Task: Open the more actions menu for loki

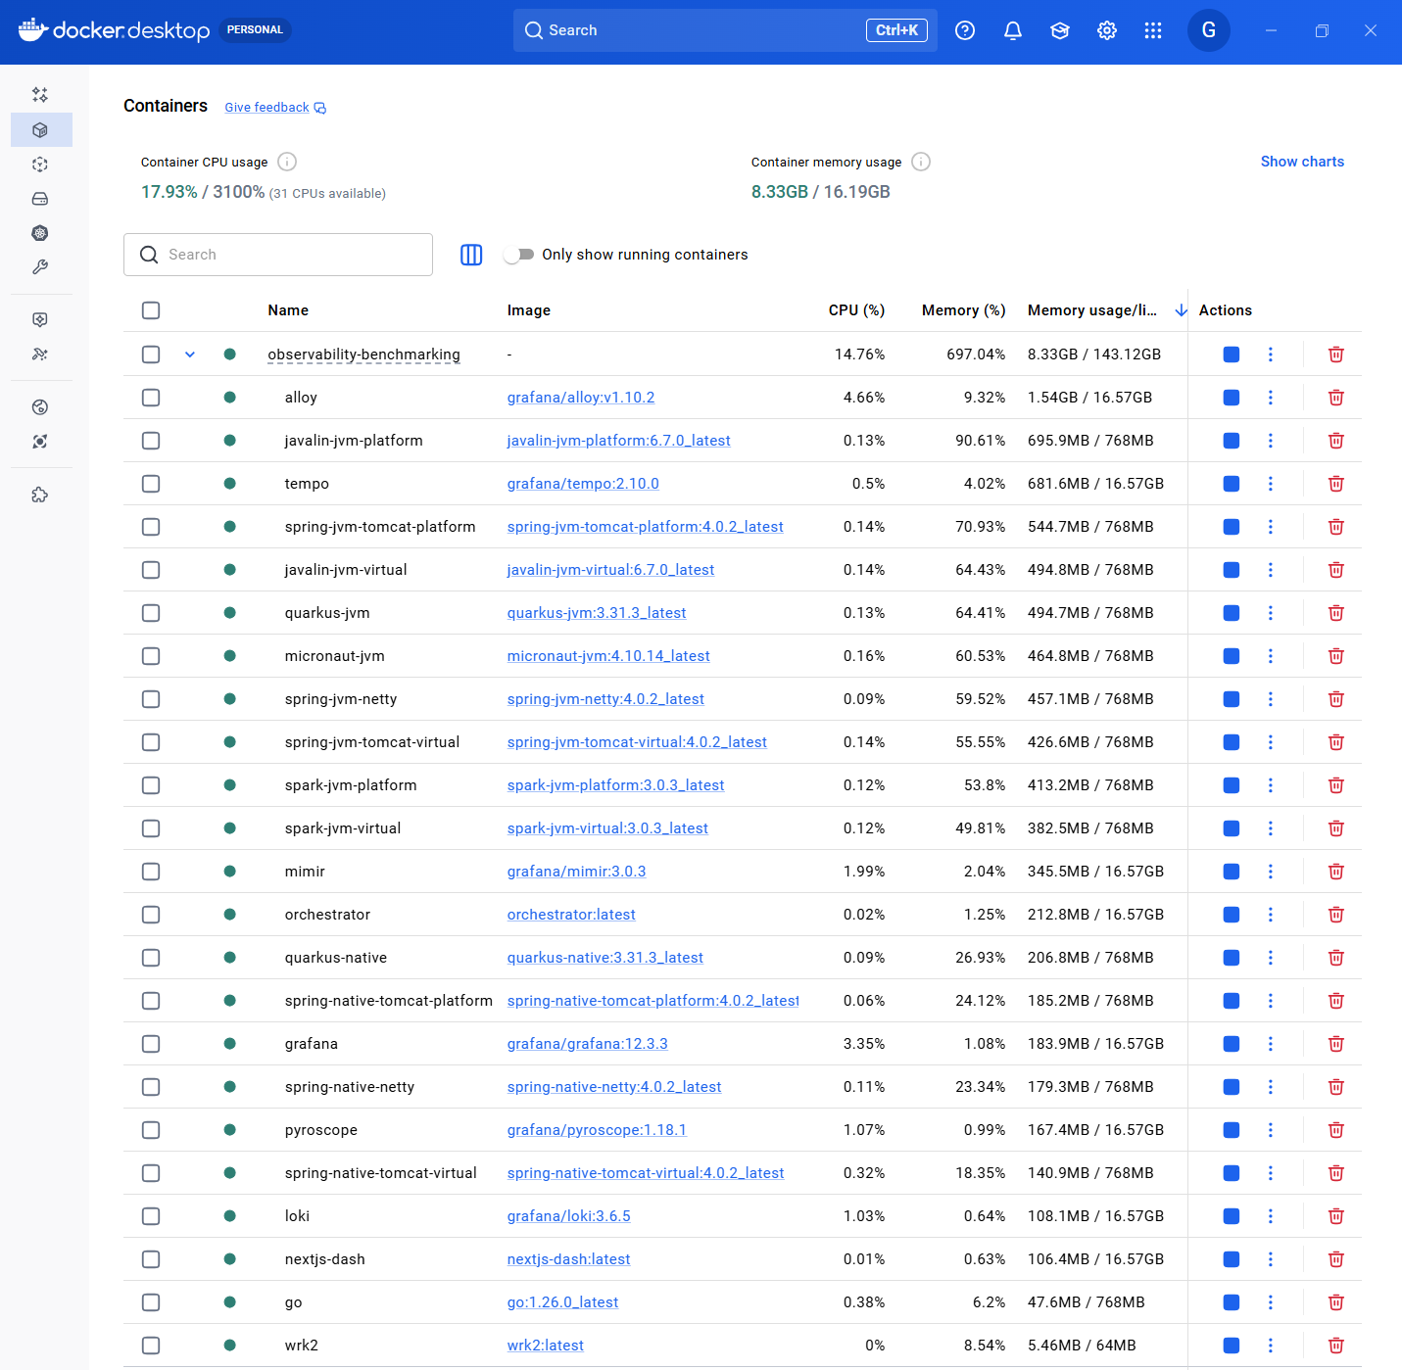Action: point(1271,1215)
